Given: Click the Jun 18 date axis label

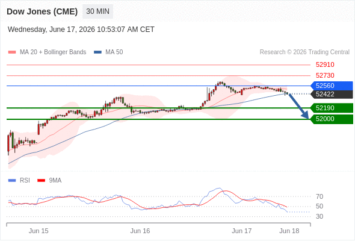Looking at the screenshot, I should pos(289,231).
